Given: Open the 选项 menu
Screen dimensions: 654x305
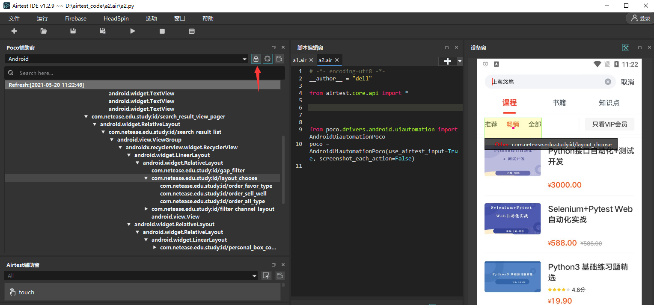Looking at the screenshot, I should click(152, 18).
